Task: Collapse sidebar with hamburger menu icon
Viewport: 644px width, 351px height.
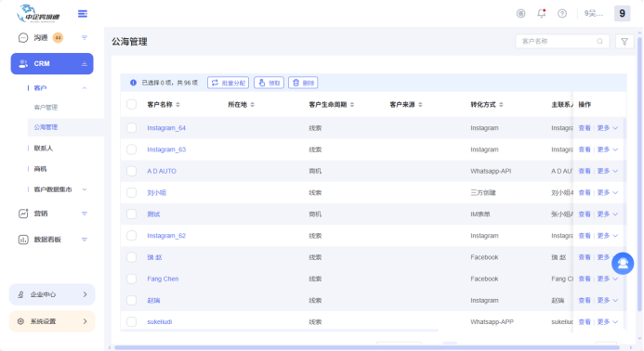Action: 83,14
